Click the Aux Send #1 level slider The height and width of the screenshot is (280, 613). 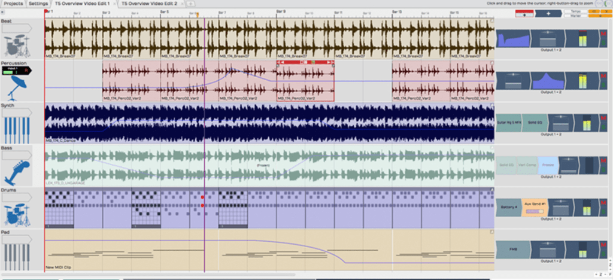(535, 211)
